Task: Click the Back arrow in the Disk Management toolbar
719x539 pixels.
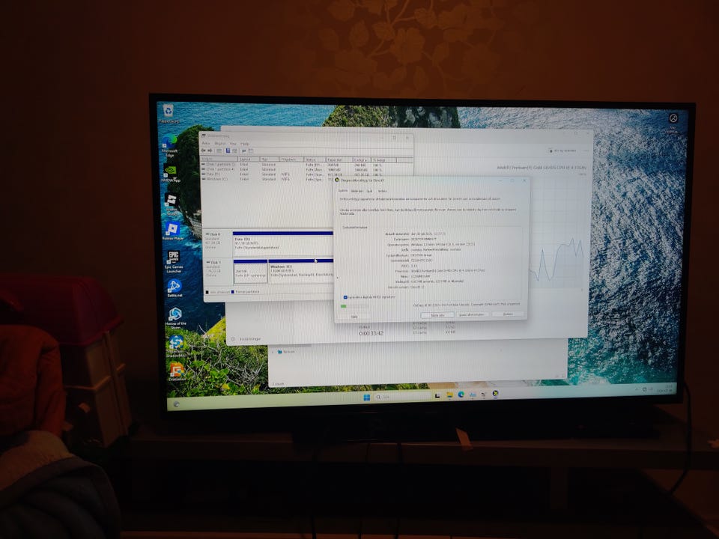Action: tap(203, 150)
